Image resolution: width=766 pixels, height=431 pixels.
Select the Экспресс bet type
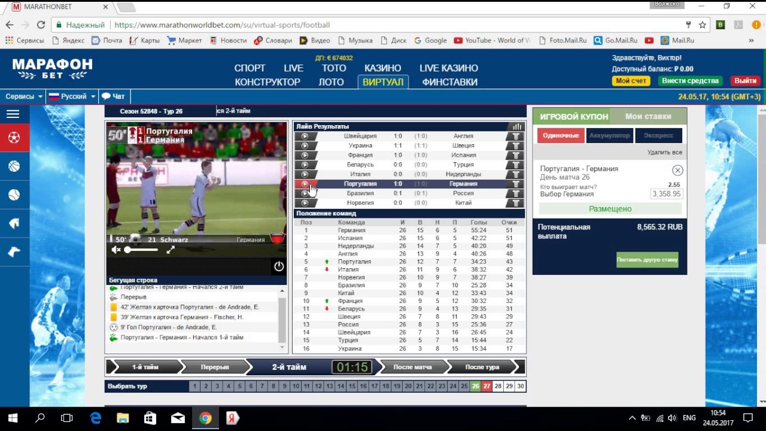[x=658, y=135]
